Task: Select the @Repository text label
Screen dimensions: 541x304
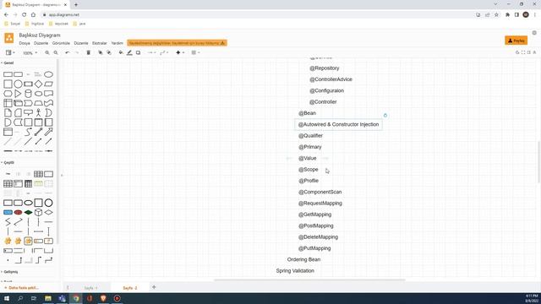Action: 325,68
